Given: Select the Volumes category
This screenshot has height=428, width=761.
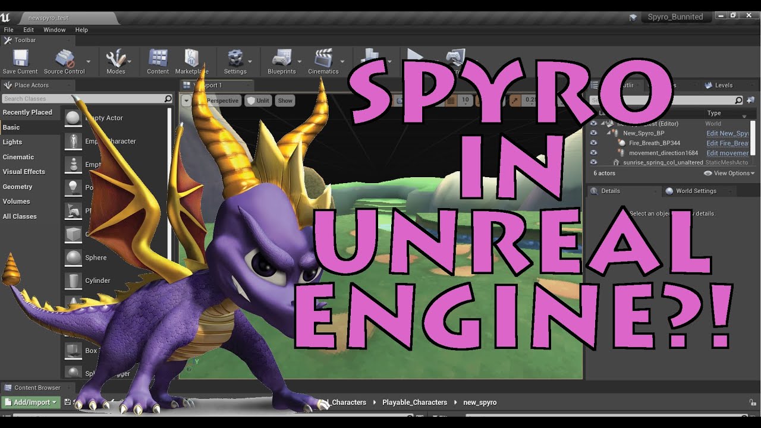Looking at the screenshot, I should (16, 202).
